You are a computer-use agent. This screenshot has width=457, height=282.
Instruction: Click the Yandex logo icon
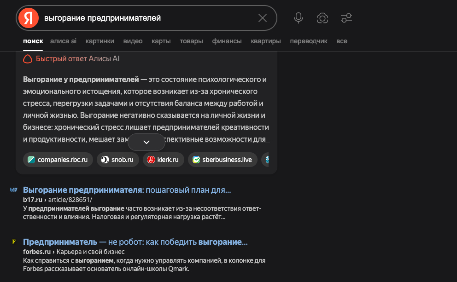coord(29,18)
